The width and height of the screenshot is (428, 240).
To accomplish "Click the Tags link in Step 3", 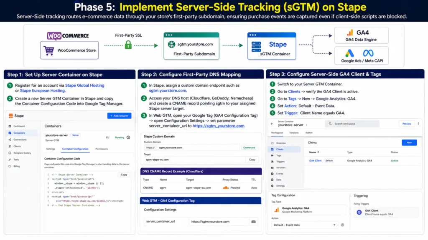I will pyautogui.click(x=292, y=99).
